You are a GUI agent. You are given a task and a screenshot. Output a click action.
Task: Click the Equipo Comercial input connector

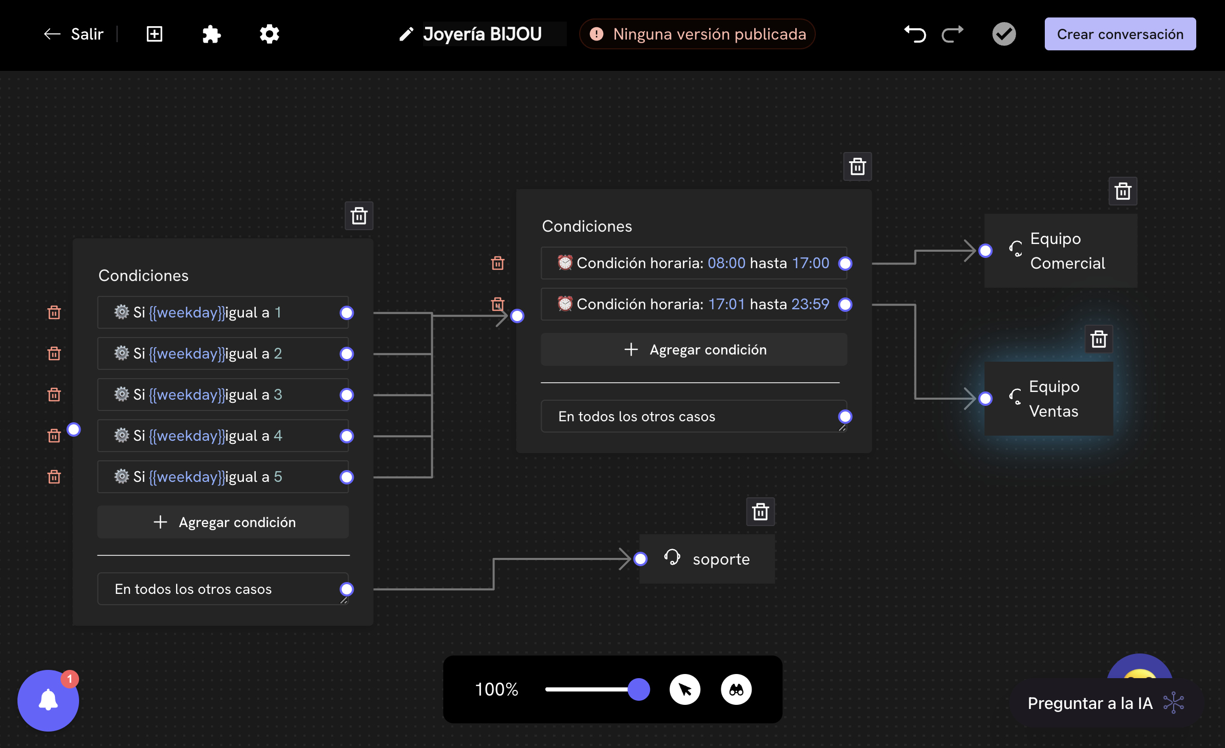[x=985, y=251]
